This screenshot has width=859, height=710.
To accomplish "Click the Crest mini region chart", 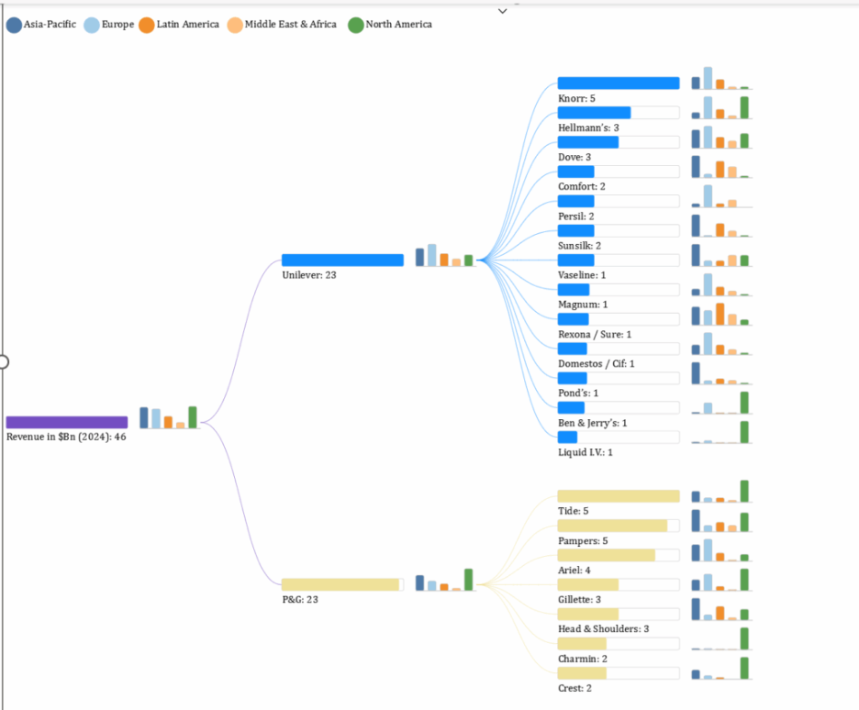I will pos(720,669).
